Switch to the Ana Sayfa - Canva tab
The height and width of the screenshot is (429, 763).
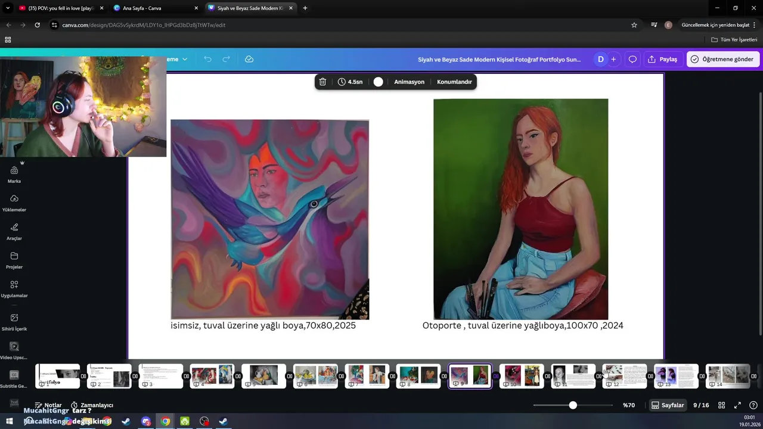coord(154,8)
